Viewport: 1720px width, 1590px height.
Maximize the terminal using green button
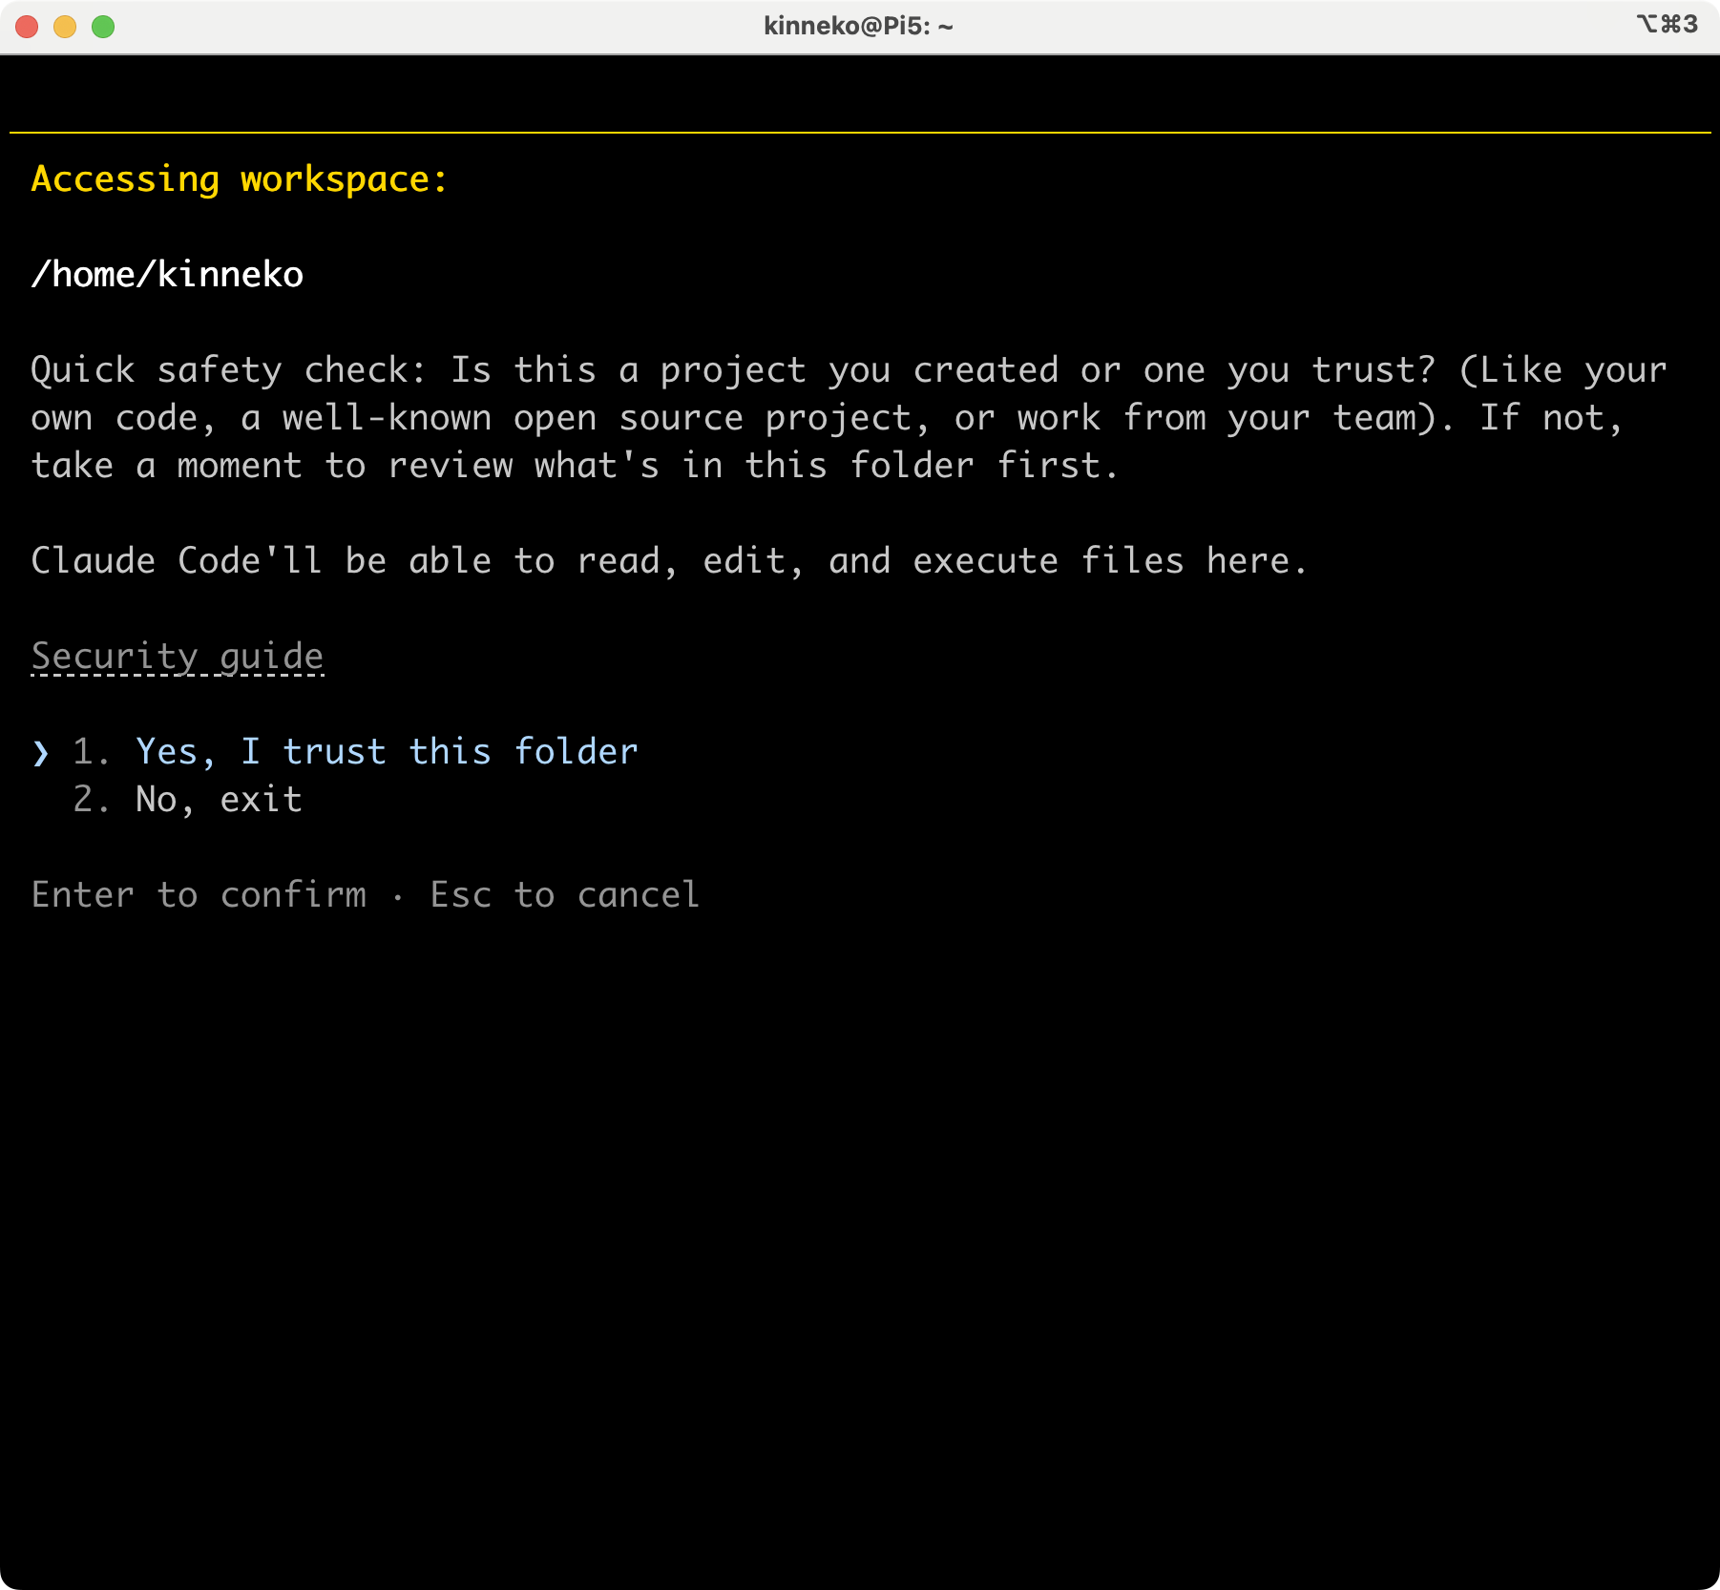click(103, 27)
